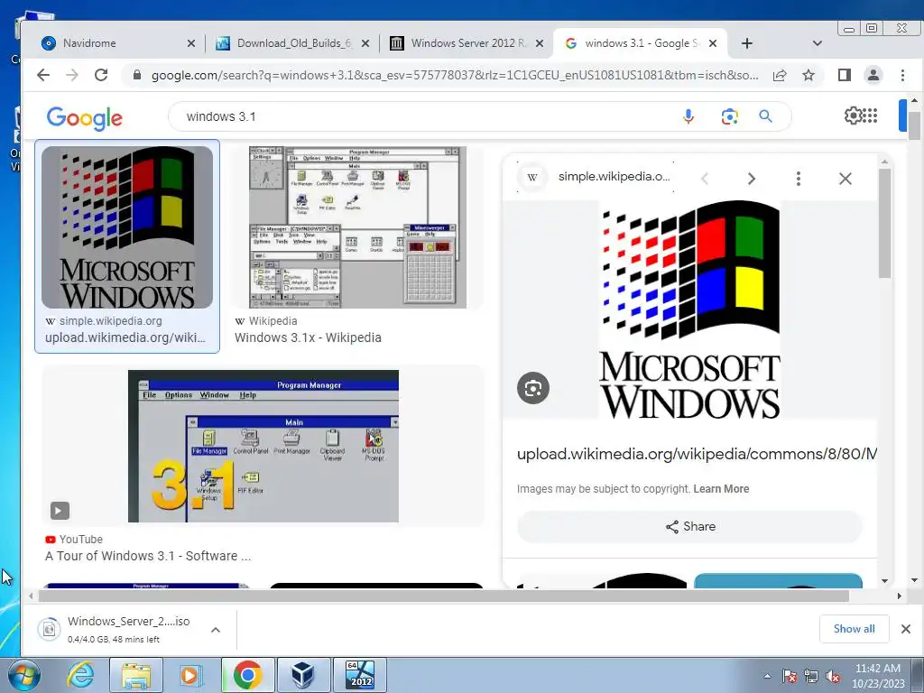The height and width of the screenshot is (693, 924).
Task: Search by image with Google Lens icon
Action: (x=729, y=116)
